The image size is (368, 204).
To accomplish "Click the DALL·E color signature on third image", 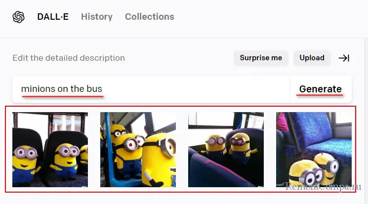I will tap(260, 186).
